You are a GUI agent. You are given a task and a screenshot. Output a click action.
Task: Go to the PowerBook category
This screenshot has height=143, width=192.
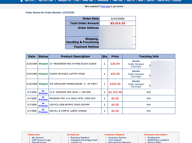(x=103, y=1)
